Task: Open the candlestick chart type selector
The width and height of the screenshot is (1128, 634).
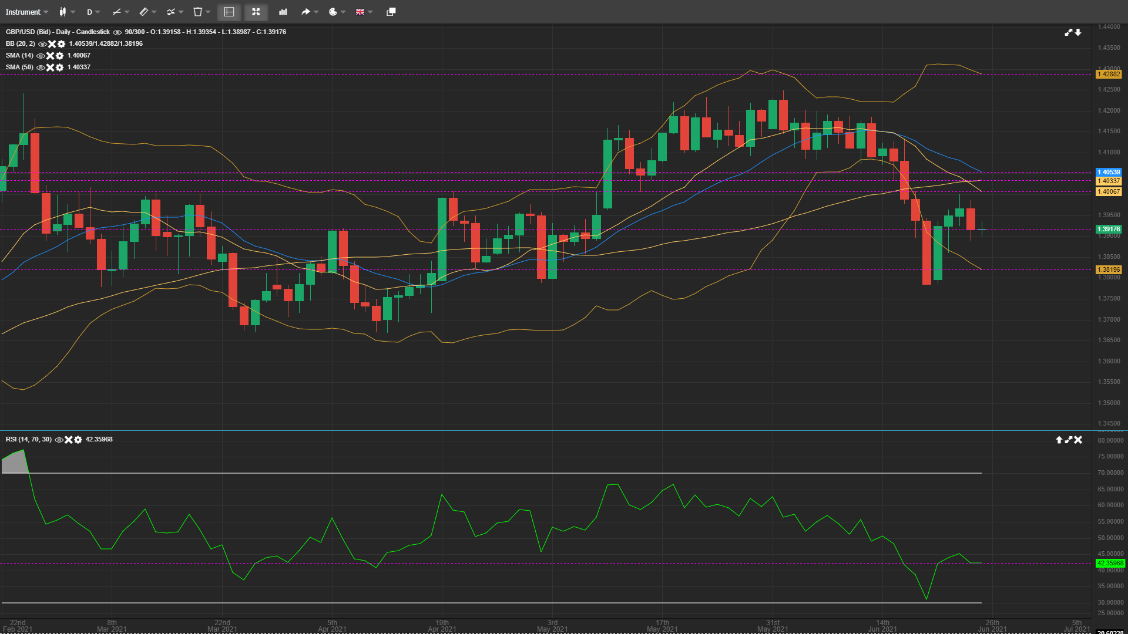Action: click(67, 12)
